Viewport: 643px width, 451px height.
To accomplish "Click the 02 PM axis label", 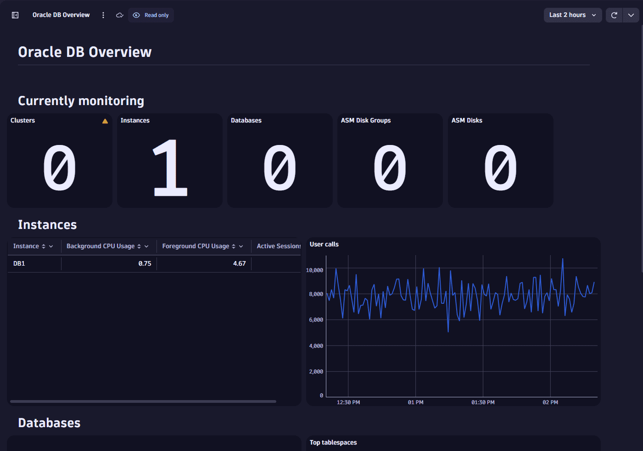I will [550, 402].
